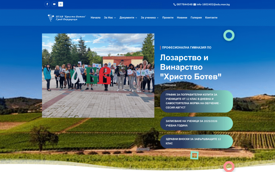Open the hero group photo
The height and width of the screenshot is (172, 275).
point(98,75)
